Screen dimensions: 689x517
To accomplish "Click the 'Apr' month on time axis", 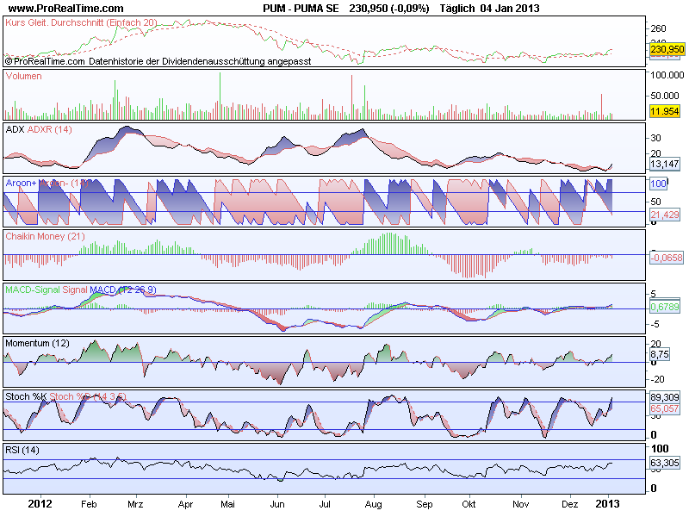I will [185, 504].
